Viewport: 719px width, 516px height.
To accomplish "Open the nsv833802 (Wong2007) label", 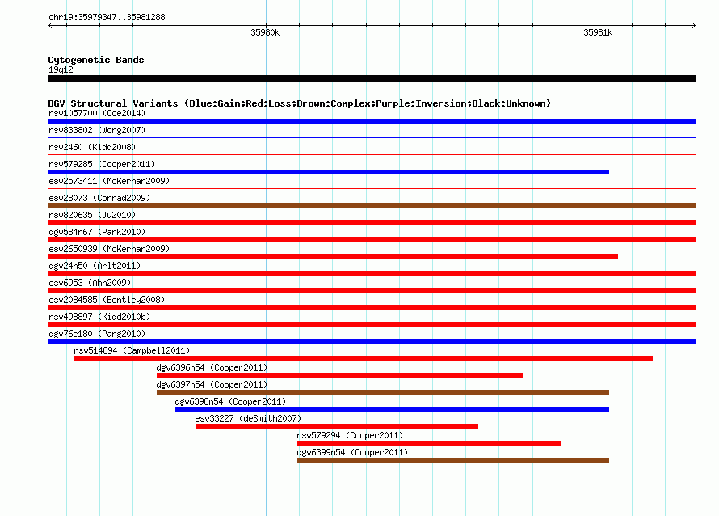I will point(97,130).
